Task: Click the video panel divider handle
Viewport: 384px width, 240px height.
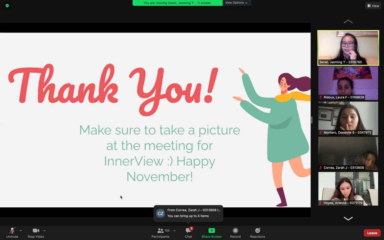Action: [x=312, y=120]
